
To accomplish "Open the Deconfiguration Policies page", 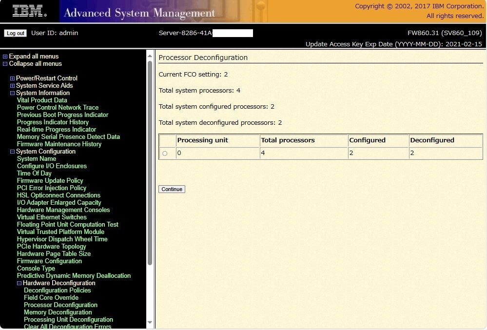I will coord(57,291).
